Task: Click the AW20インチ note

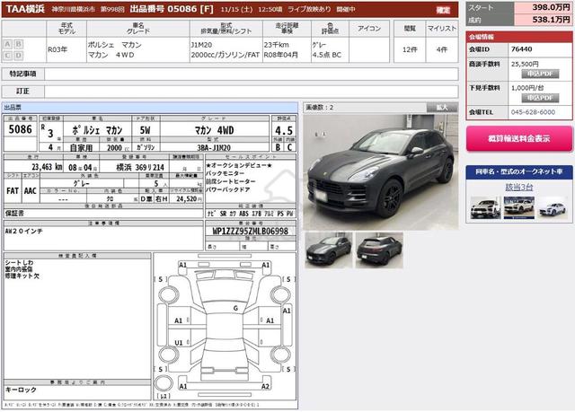Action: point(24,232)
